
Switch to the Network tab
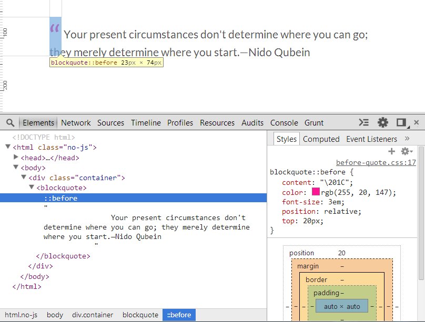click(76, 123)
